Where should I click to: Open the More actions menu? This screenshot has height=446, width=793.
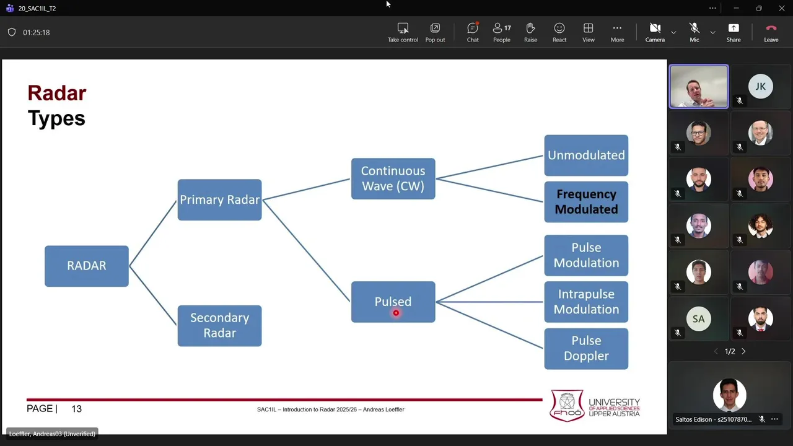click(617, 32)
